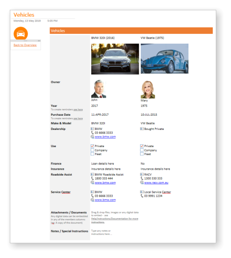This screenshot has width=231, height=258.
Task: Click globe icon beside www.racv.com.au
Action: pyautogui.click(x=142, y=182)
